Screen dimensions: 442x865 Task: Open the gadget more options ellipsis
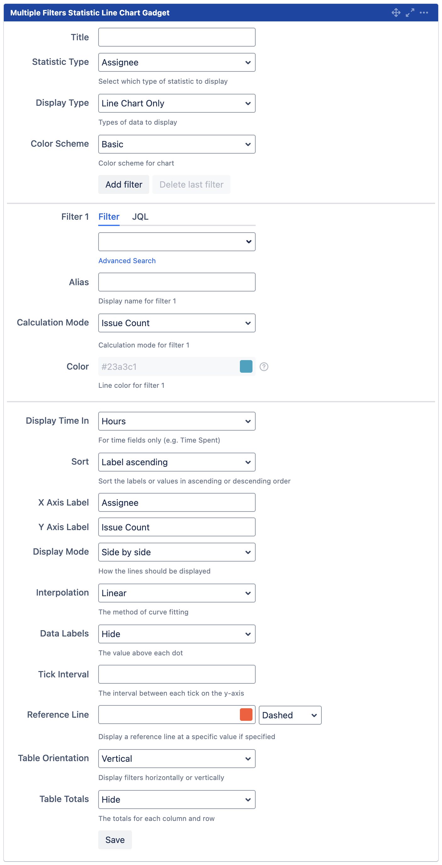click(424, 13)
